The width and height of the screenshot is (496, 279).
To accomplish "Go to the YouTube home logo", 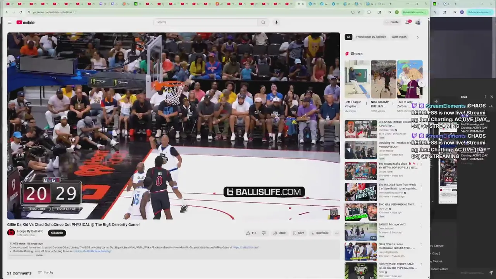I will (x=26, y=22).
